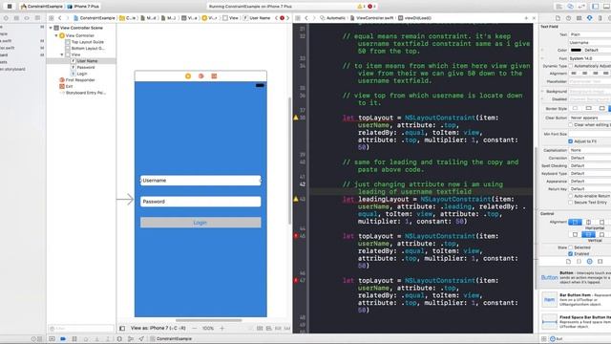Click the black text Color swatch
This screenshot has width=611, height=344.
point(576,50)
